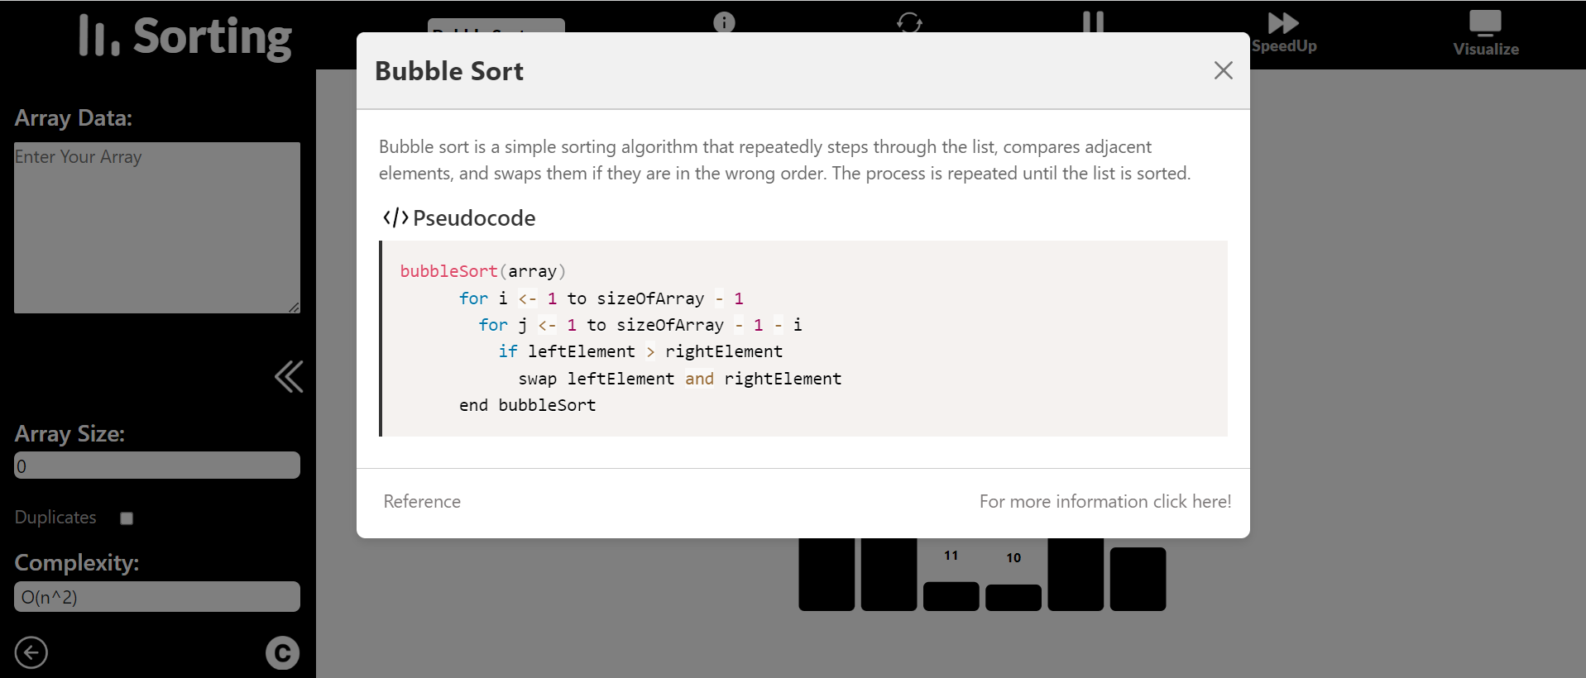Viewport: 1586px width, 678px height.
Task: Click the Visualize monitor icon
Action: click(x=1485, y=23)
